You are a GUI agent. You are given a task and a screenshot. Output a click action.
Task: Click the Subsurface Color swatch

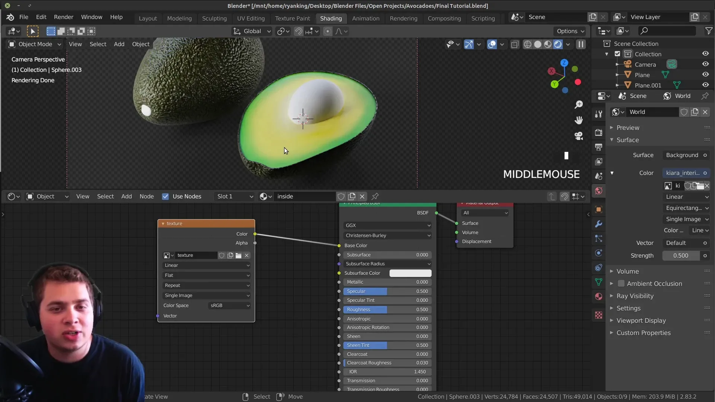pos(410,272)
